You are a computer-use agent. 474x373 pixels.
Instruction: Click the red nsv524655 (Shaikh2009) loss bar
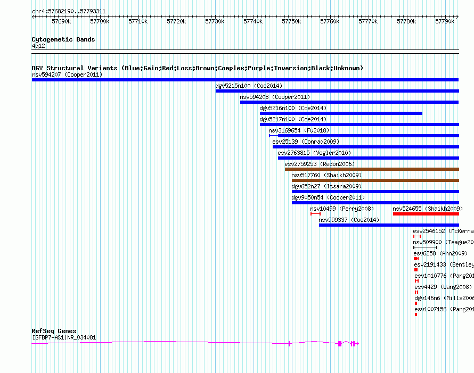(426, 214)
